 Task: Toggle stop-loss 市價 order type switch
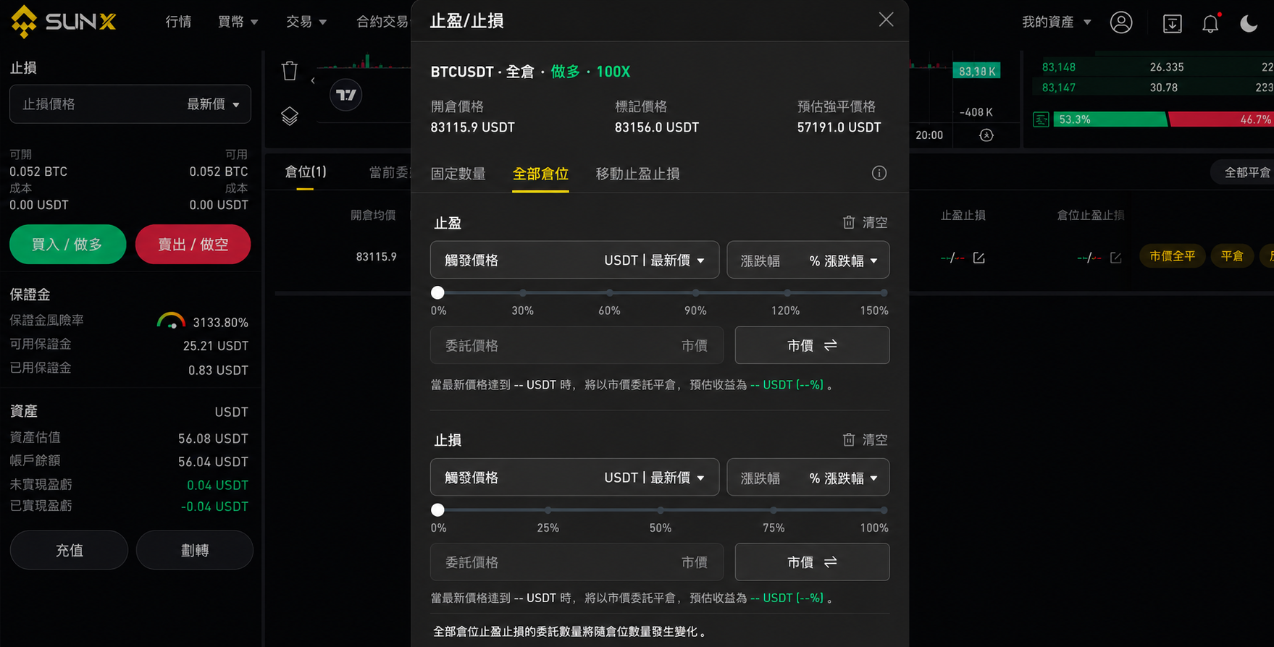(x=812, y=562)
